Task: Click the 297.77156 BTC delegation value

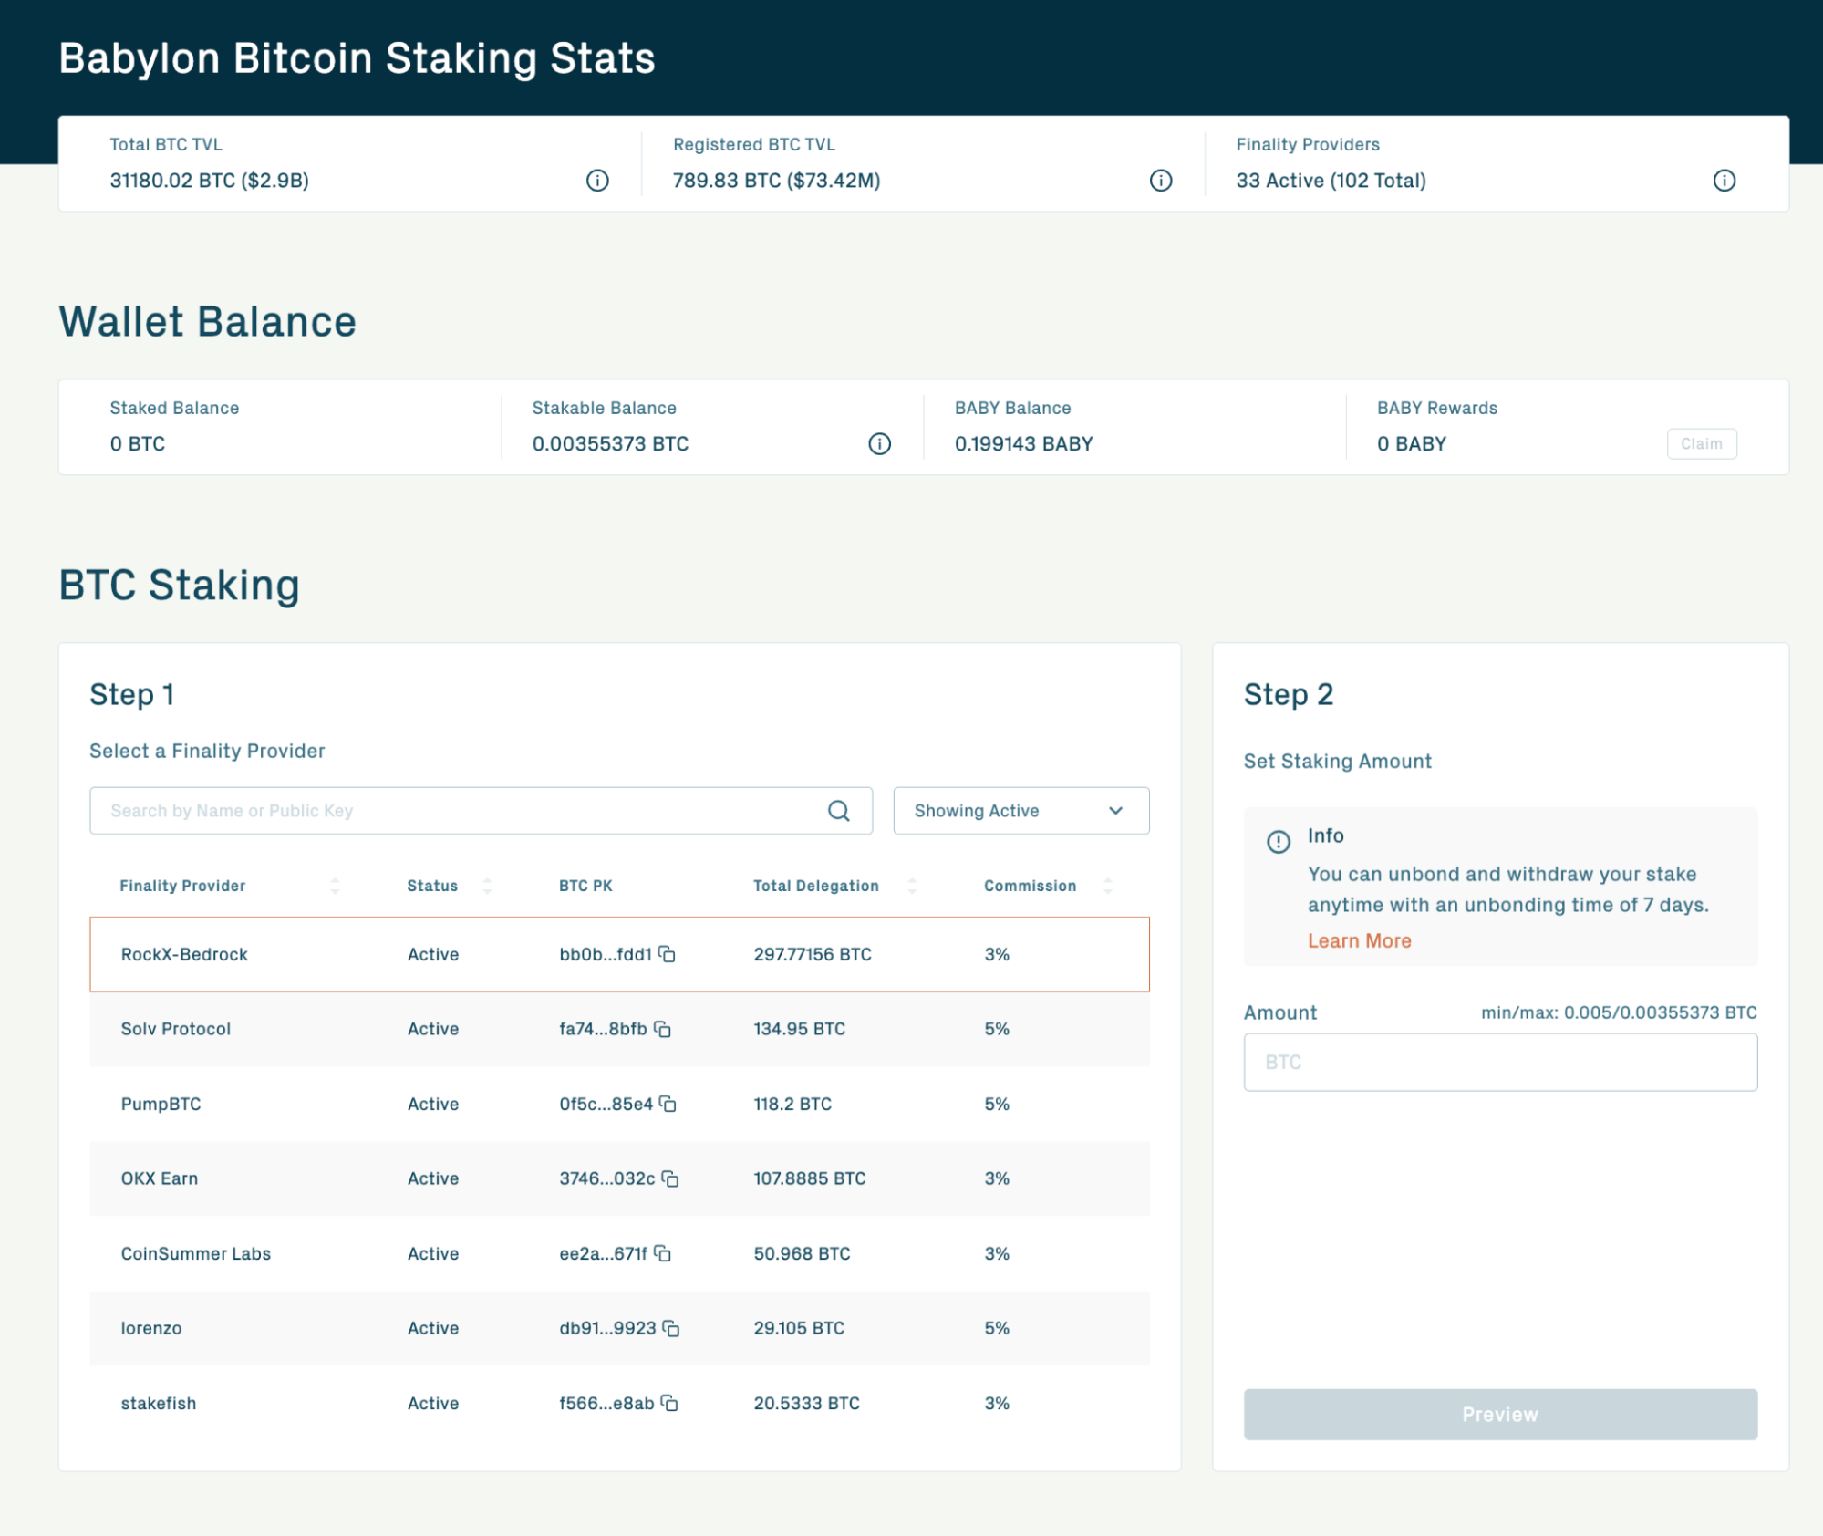Action: [x=813, y=954]
